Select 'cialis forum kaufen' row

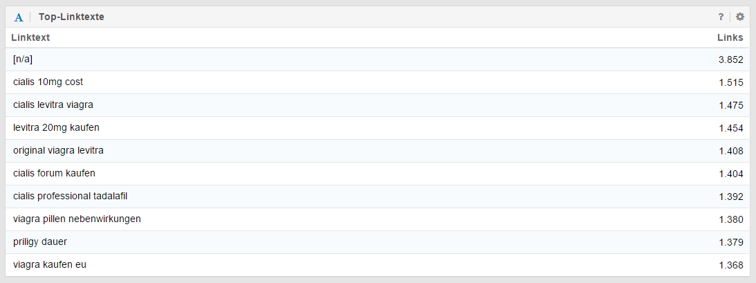(54, 174)
